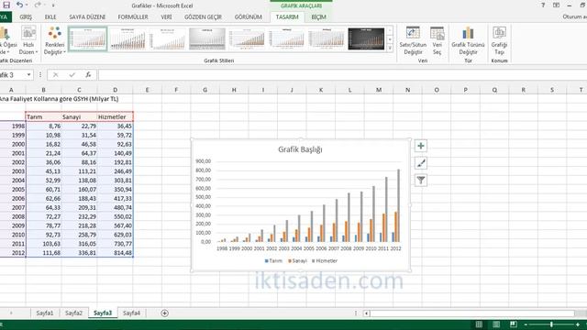Expand the chart styles gallery more arrow
Screen dimensions: 587x330
(390, 48)
